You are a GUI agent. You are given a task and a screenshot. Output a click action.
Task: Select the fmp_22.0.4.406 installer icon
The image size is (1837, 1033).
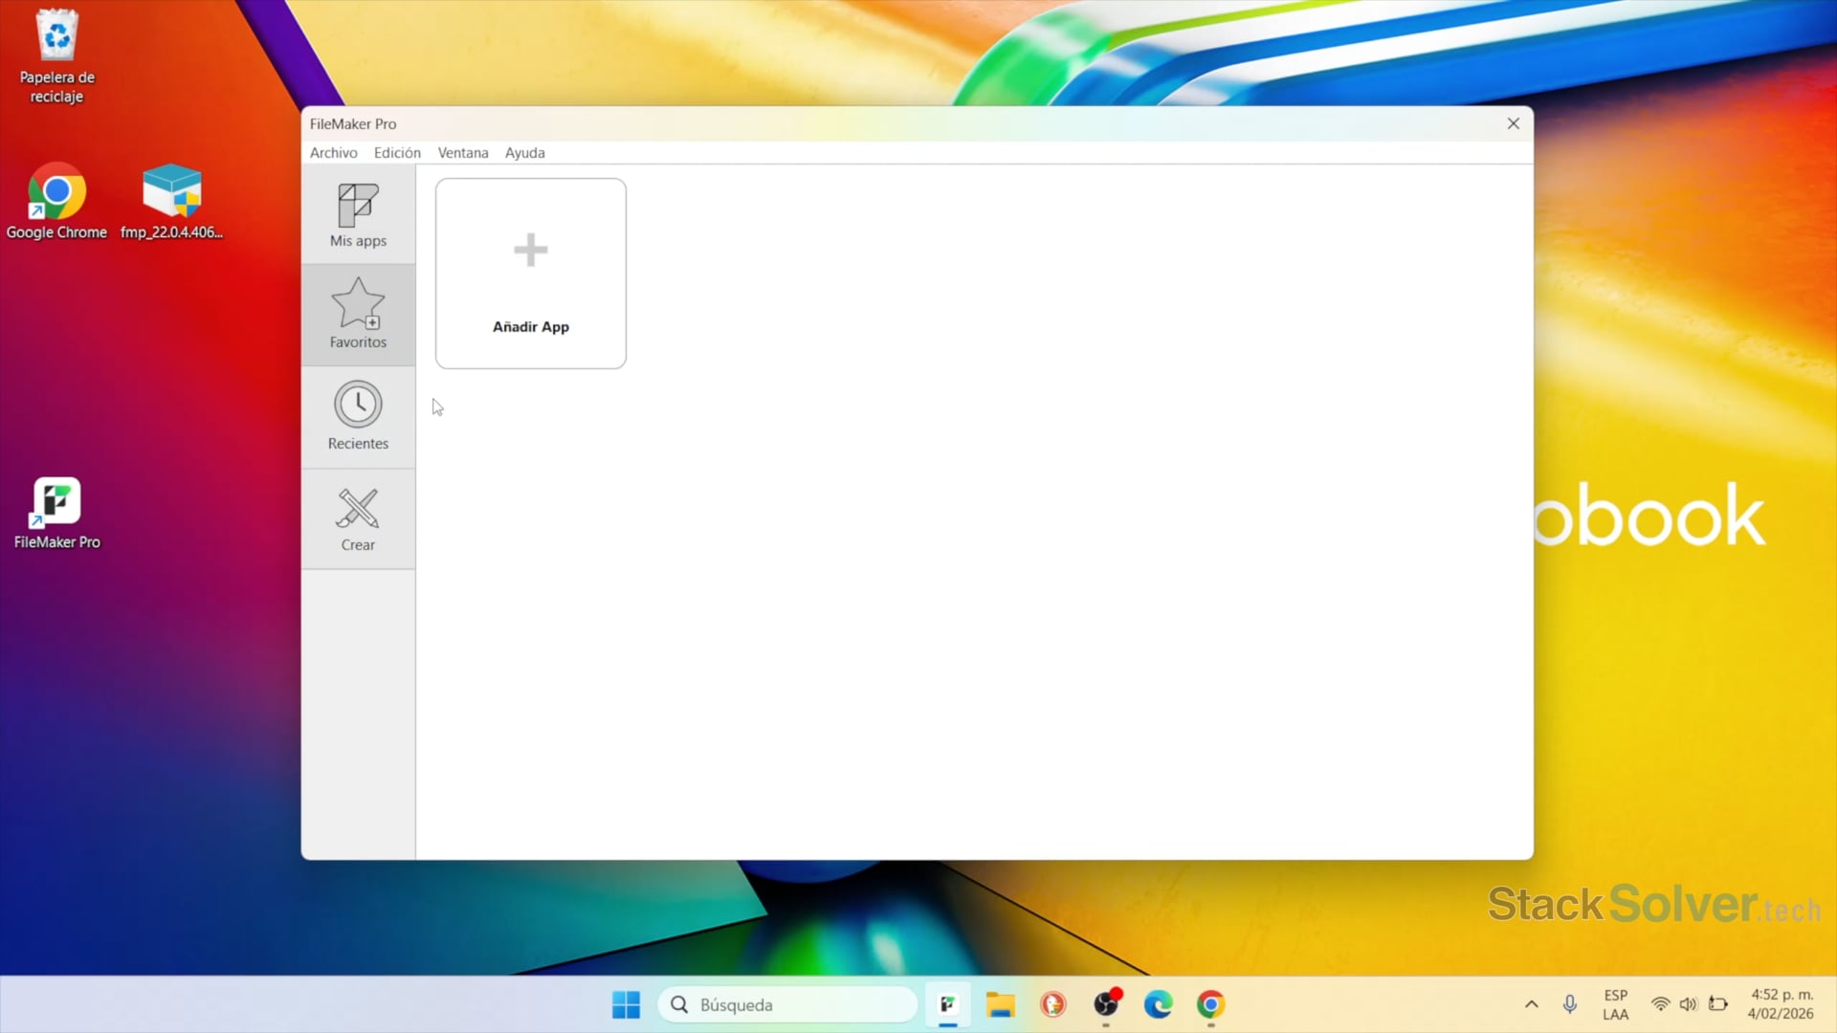(x=172, y=191)
